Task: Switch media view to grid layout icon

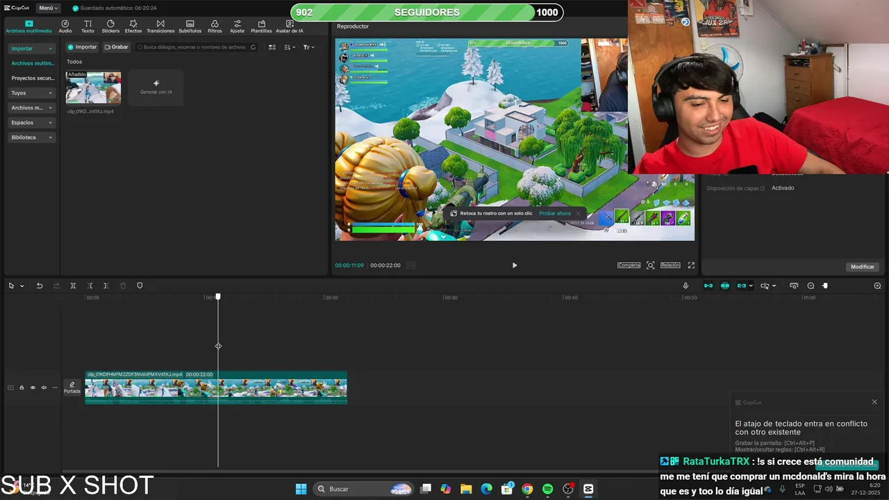Action: click(x=272, y=47)
